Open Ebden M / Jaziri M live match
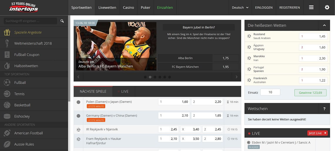 (x=281, y=142)
